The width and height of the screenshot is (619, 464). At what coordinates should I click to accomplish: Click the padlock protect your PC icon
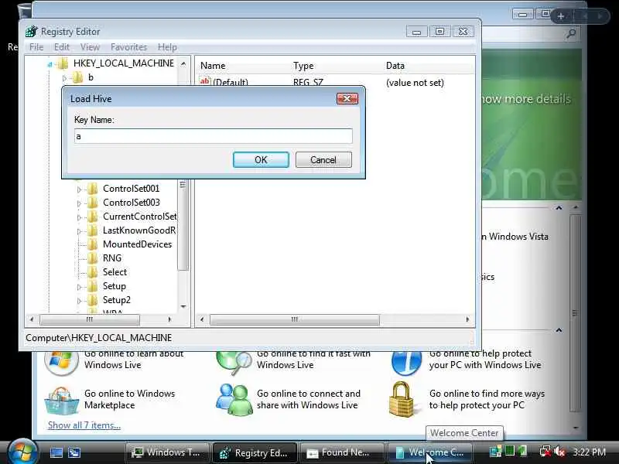tap(402, 399)
